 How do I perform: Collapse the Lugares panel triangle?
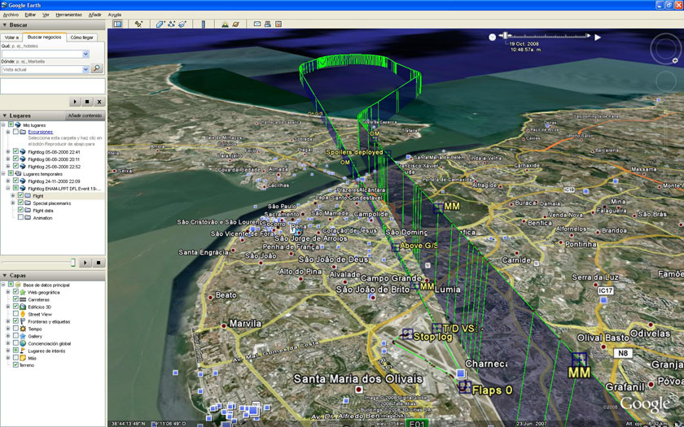(x=5, y=115)
